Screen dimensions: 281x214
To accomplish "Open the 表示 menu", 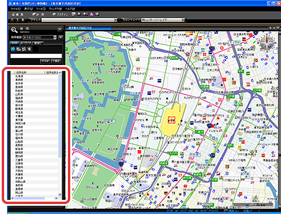I will pyautogui.click(x=28, y=9).
